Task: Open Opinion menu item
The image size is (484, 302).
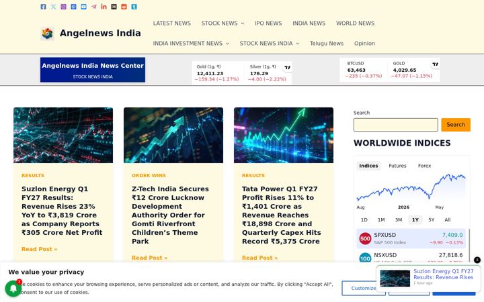Action: coord(364,44)
